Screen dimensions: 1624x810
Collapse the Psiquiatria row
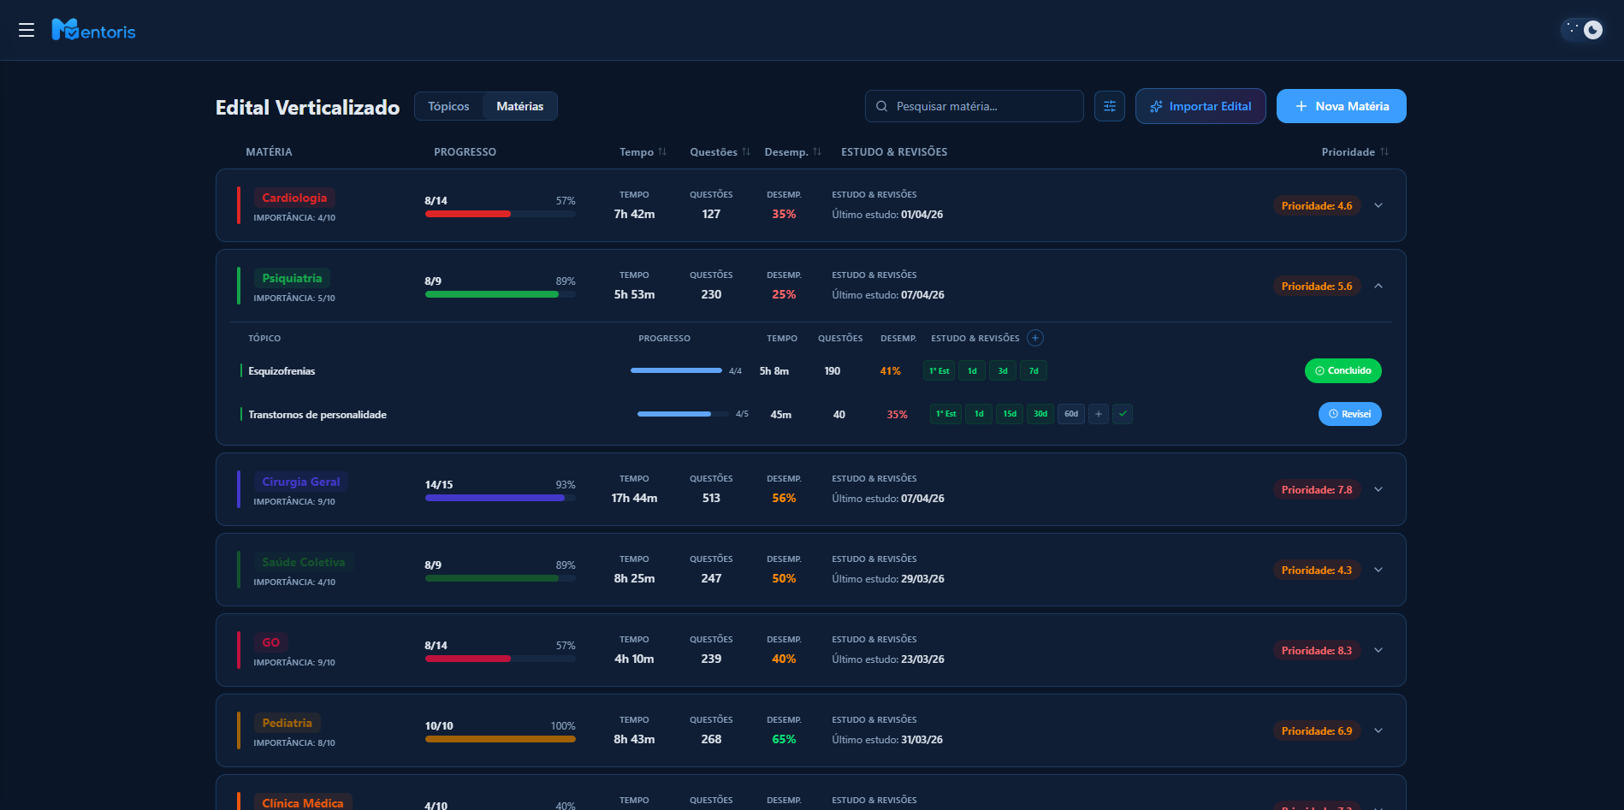tap(1378, 286)
